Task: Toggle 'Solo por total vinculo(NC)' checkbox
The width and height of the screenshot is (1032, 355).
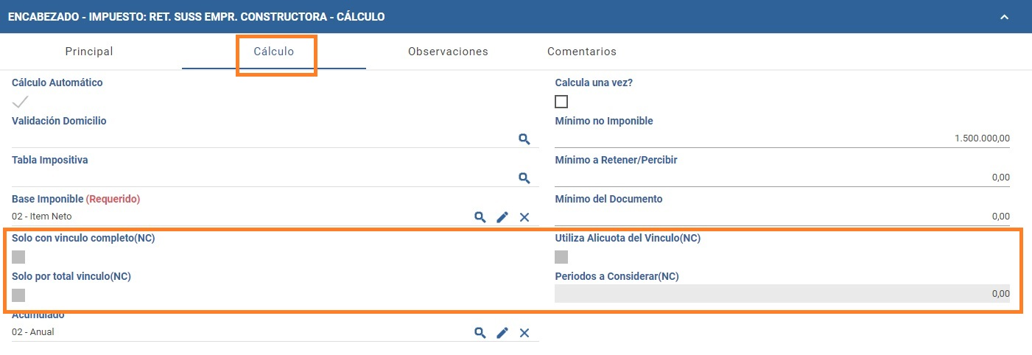Action: pyautogui.click(x=18, y=295)
